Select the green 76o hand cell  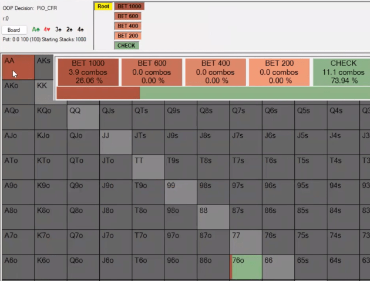[246, 267]
